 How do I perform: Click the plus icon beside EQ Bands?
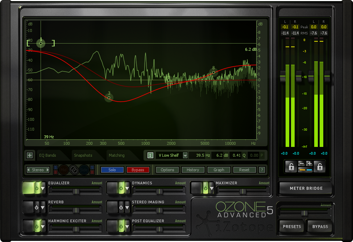tap(30, 155)
